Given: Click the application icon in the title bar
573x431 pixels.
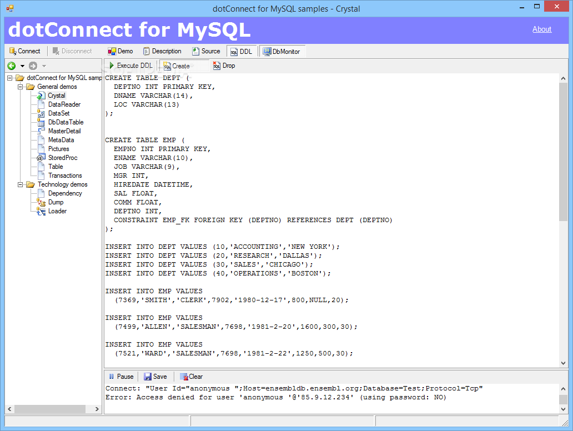Looking at the screenshot, I should [10, 8].
